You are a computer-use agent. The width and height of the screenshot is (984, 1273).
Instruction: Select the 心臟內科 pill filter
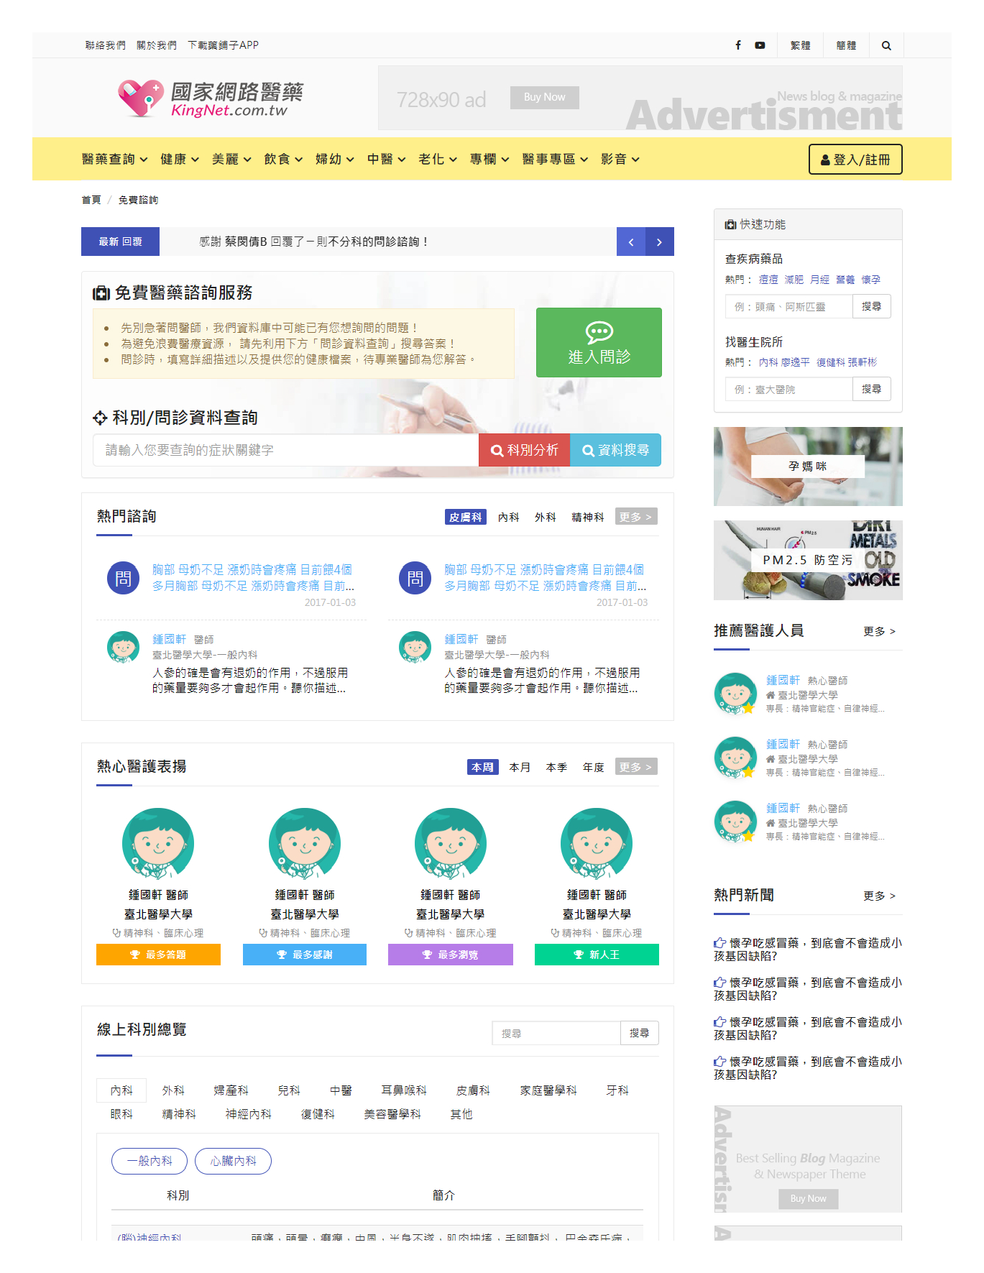pos(233,1161)
